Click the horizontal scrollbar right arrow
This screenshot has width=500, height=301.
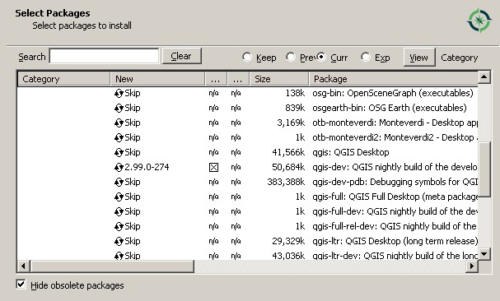472,266
